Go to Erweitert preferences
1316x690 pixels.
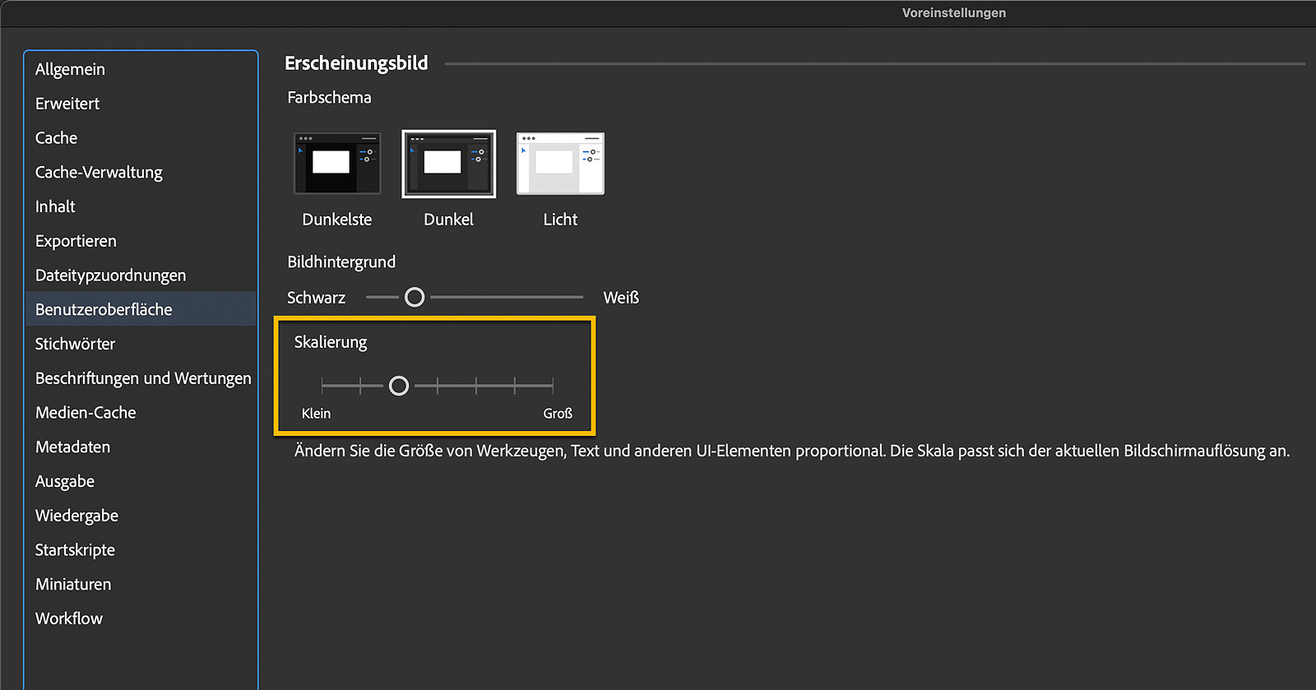click(x=67, y=104)
